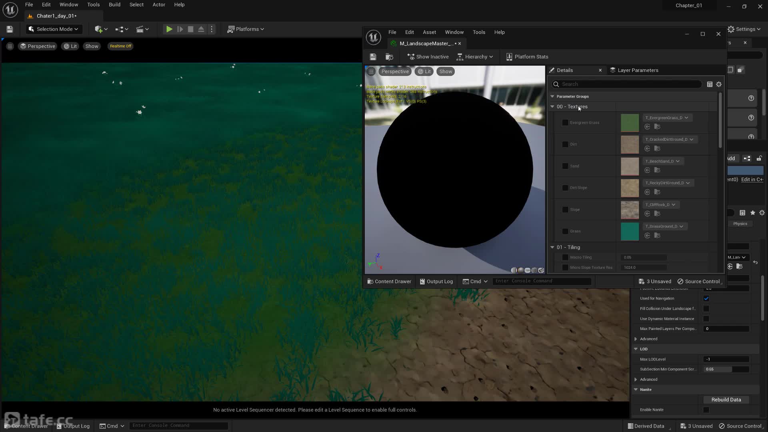Image resolution: width=768 pixels, height=432 pixels.
Task: Enable the Dirt texture parameter checkbox
Action: [565, 144]
